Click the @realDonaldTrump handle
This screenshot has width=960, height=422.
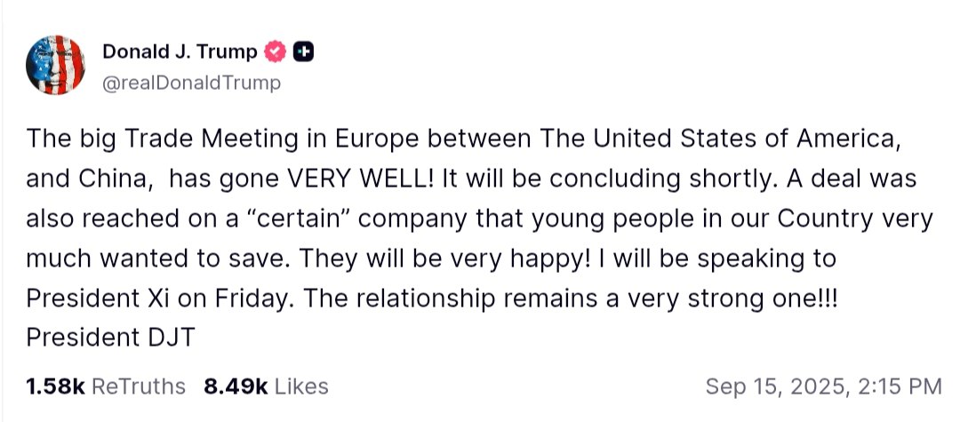coord(191,83)
